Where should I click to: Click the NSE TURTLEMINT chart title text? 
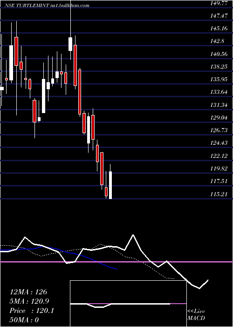tap(48, 6)
